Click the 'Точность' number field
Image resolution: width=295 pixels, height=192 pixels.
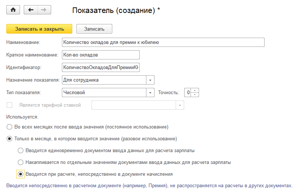point(189,92)
